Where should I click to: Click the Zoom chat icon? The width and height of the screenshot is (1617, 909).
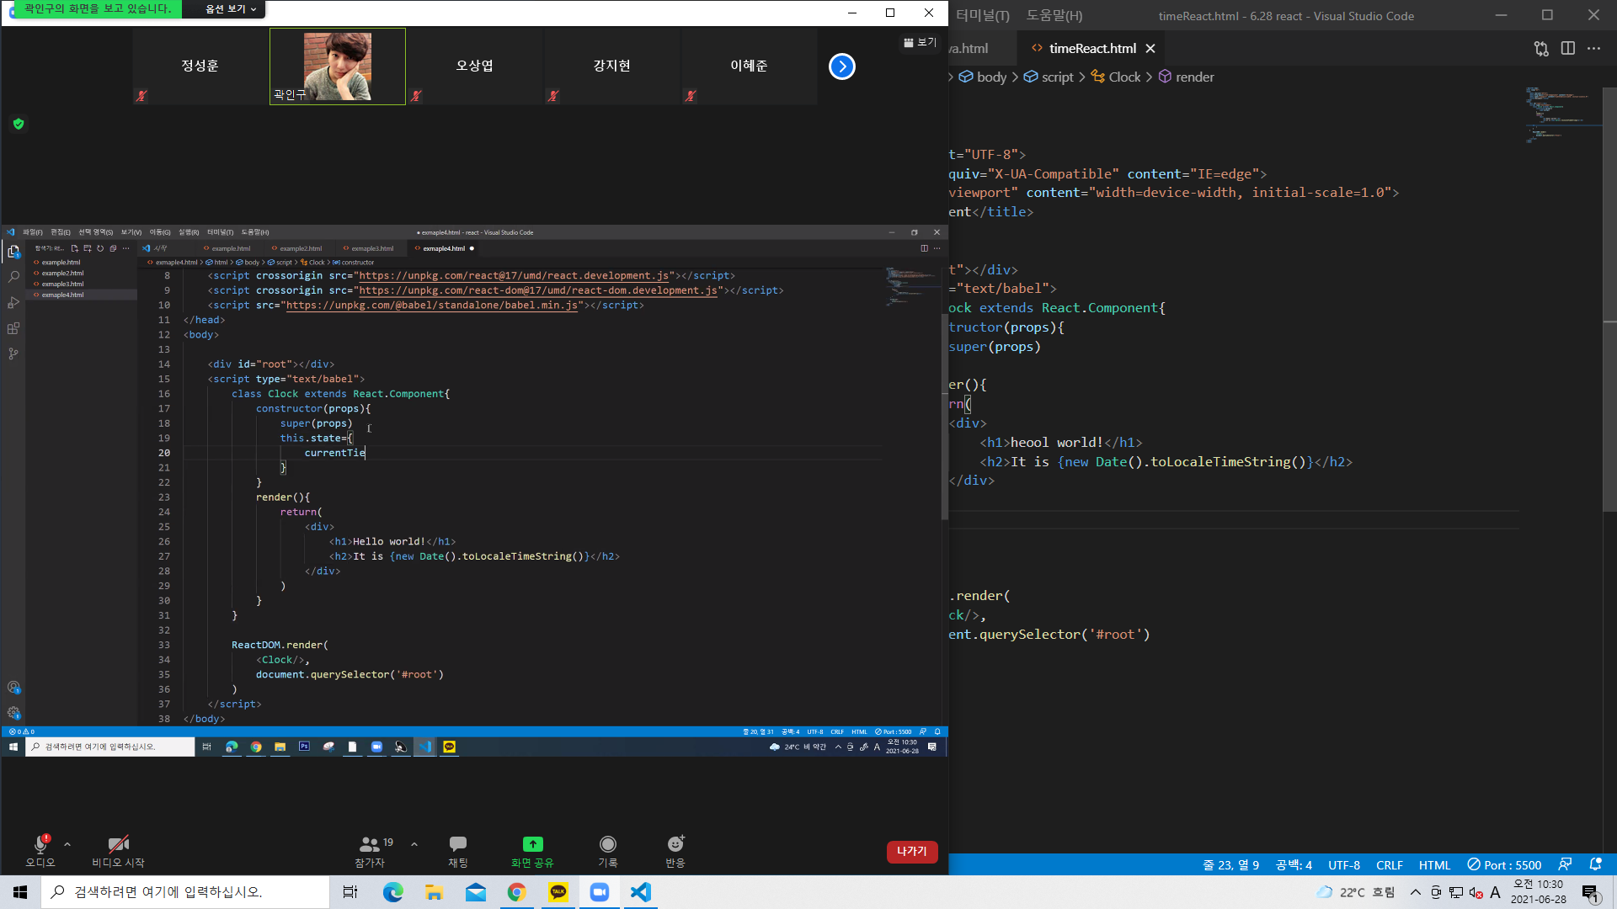click(457, 843)
